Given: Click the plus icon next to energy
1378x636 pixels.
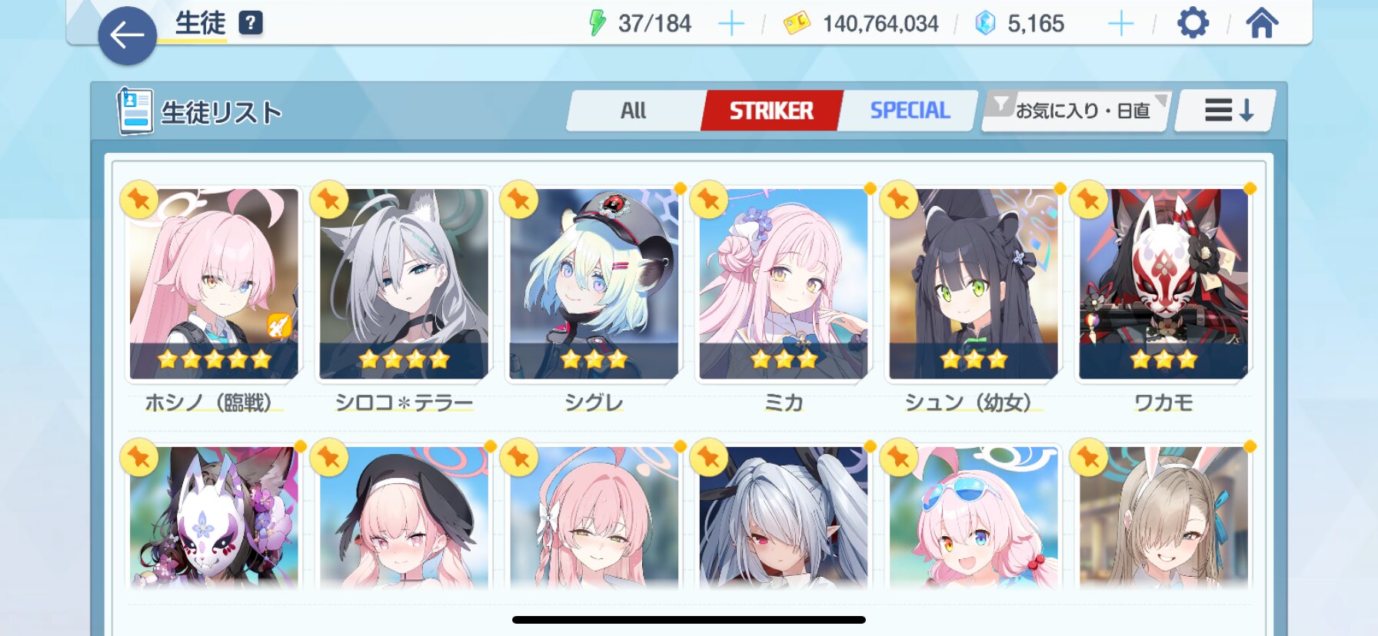Looking at the screenshot, I should click(x=731, y=24).
